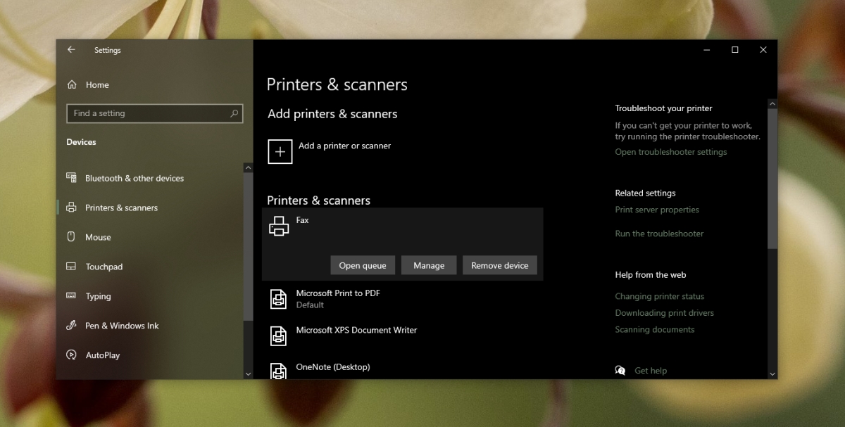Open Changing printer status help link
The height and width of the screenshot is (427, 845).
pos(659,296)
